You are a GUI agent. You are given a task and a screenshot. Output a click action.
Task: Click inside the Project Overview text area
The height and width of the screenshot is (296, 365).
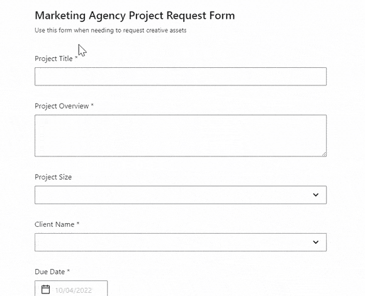(x=181, y=136)
